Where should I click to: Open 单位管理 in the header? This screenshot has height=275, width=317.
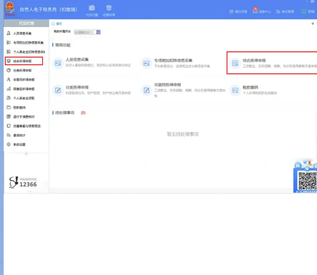285,12
